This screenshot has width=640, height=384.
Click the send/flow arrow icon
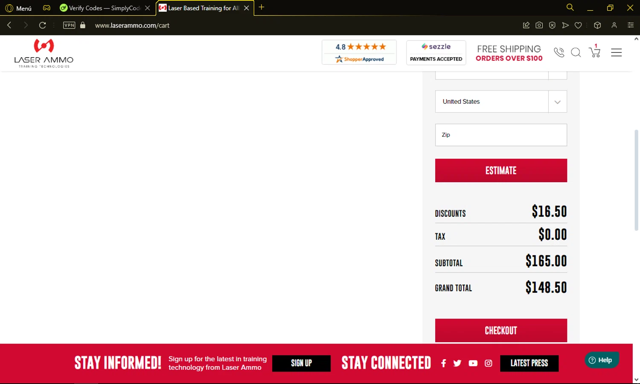[565, 25]
